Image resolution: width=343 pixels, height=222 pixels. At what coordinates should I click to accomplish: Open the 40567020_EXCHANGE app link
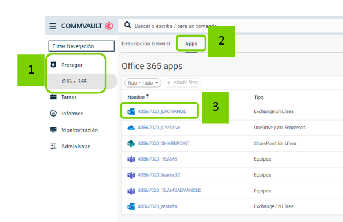(x=162, y=111)
